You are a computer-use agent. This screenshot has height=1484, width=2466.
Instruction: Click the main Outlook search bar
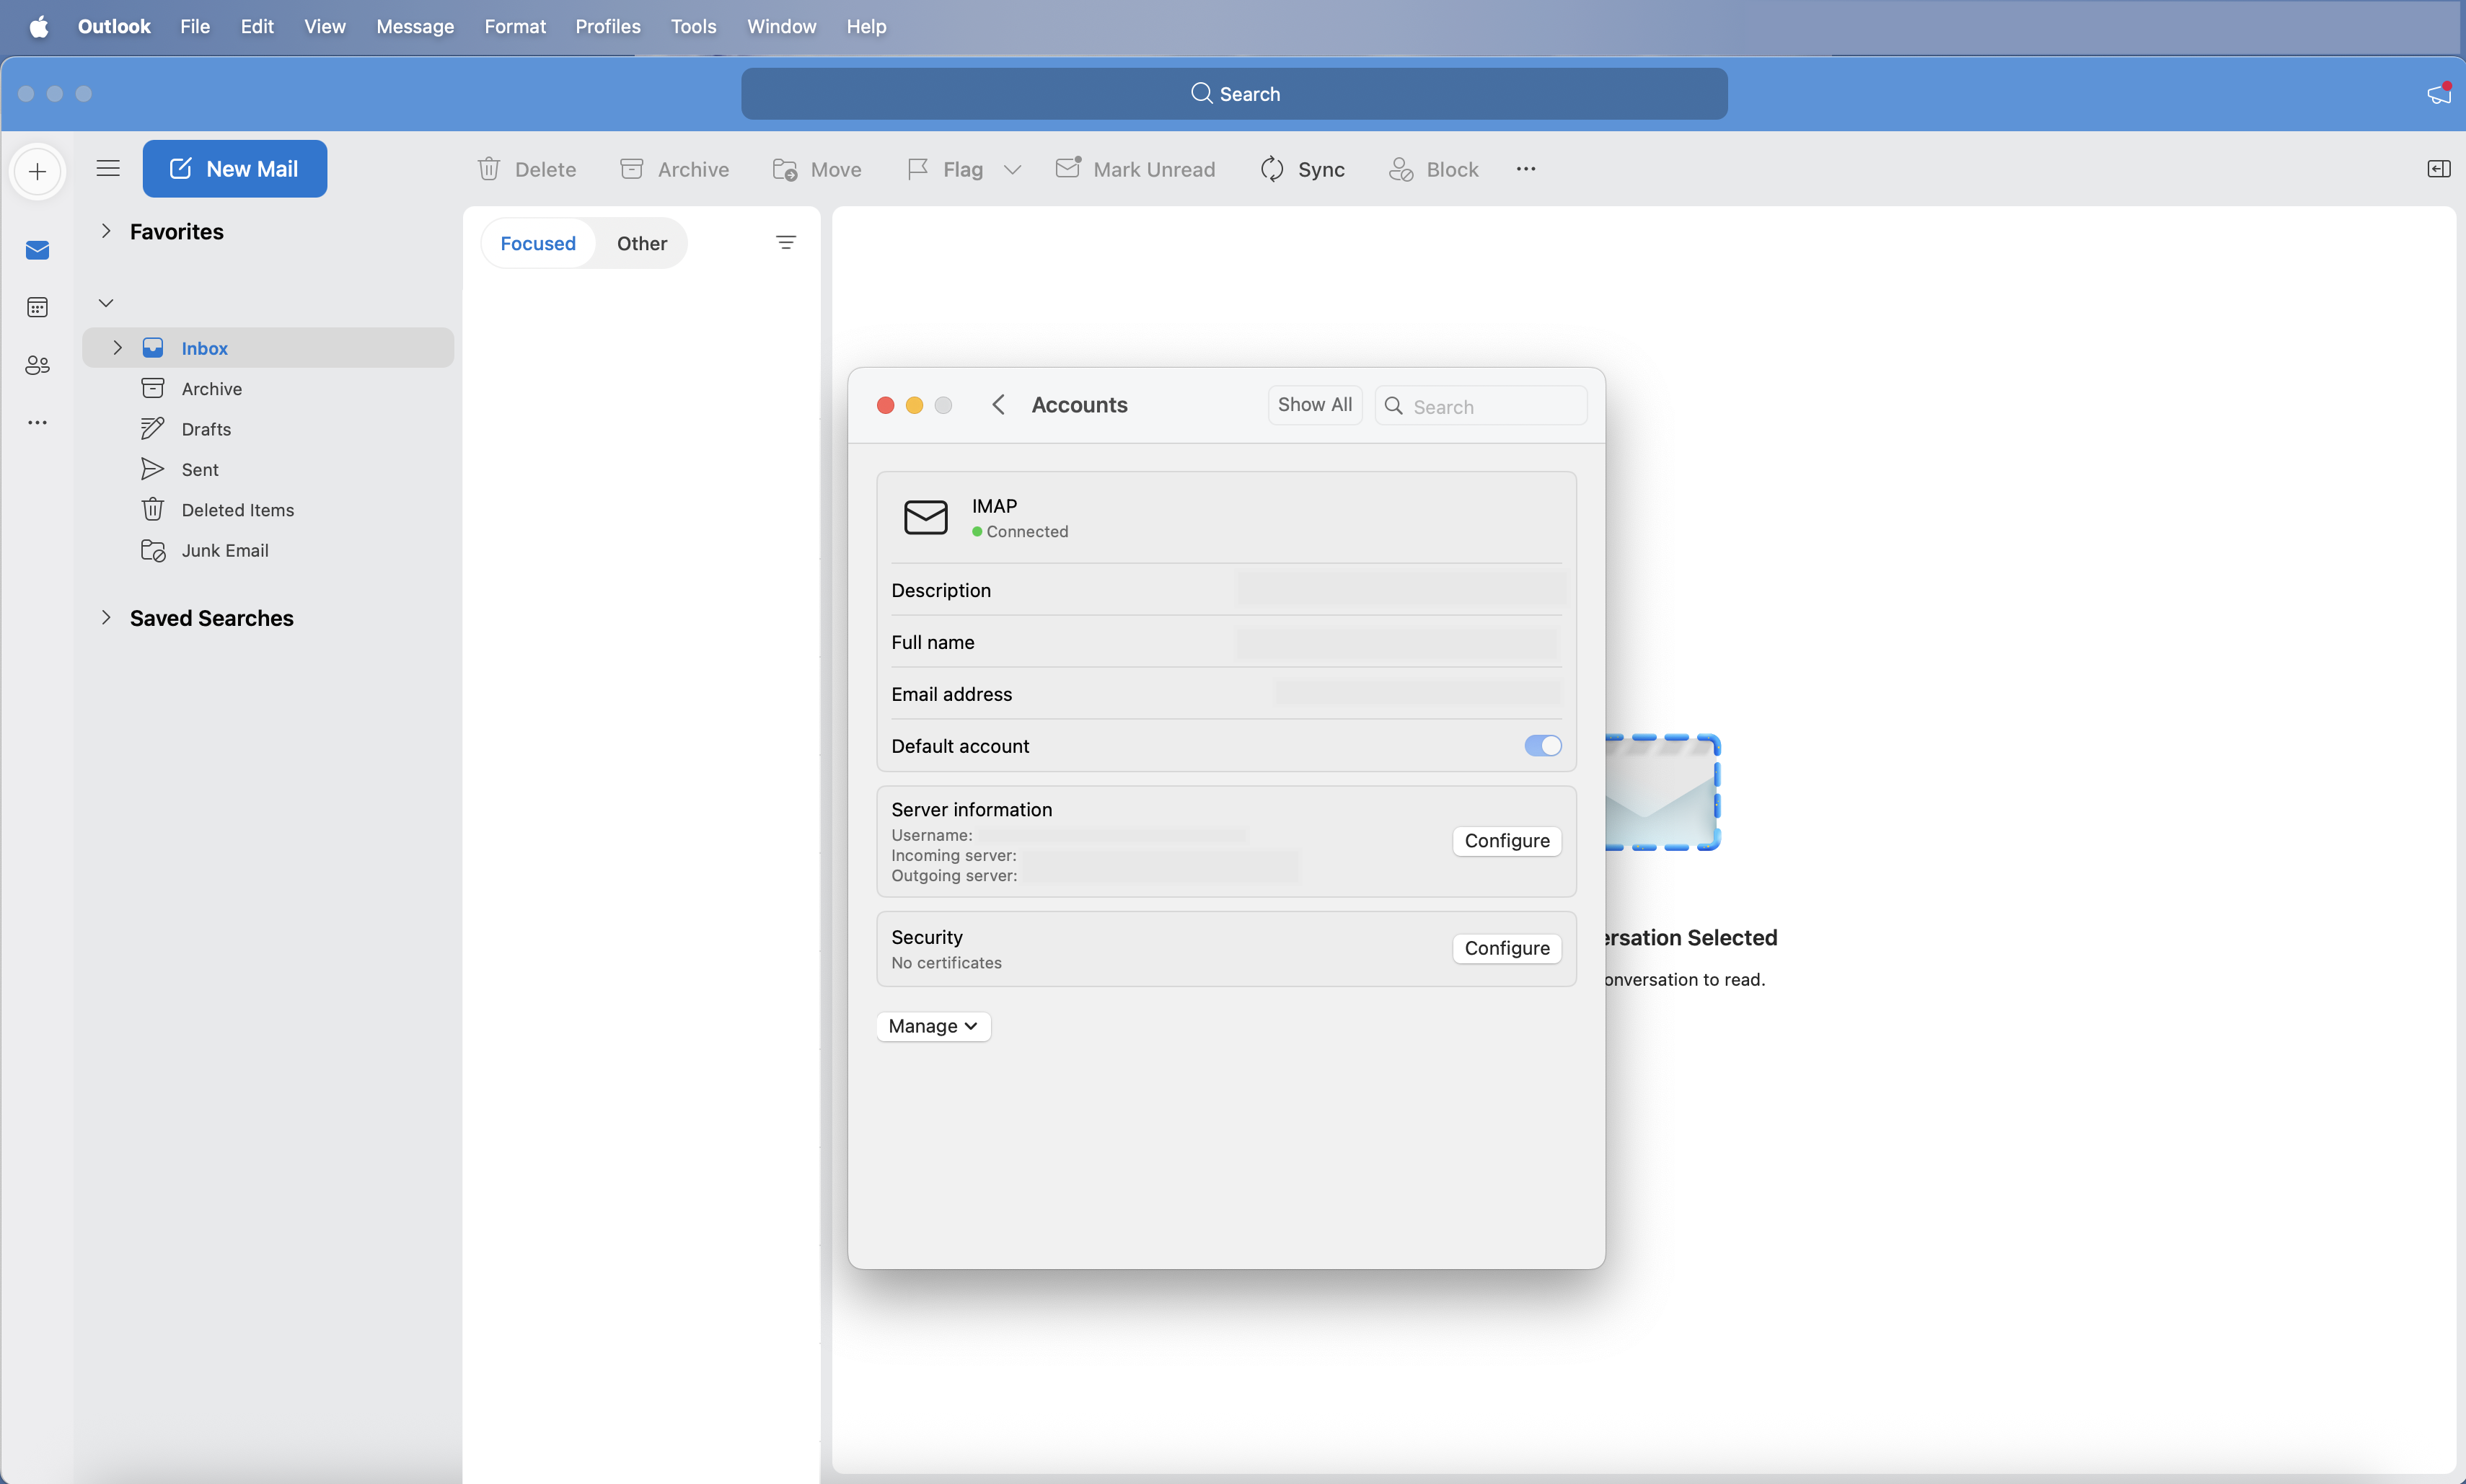pos(1234,94)
